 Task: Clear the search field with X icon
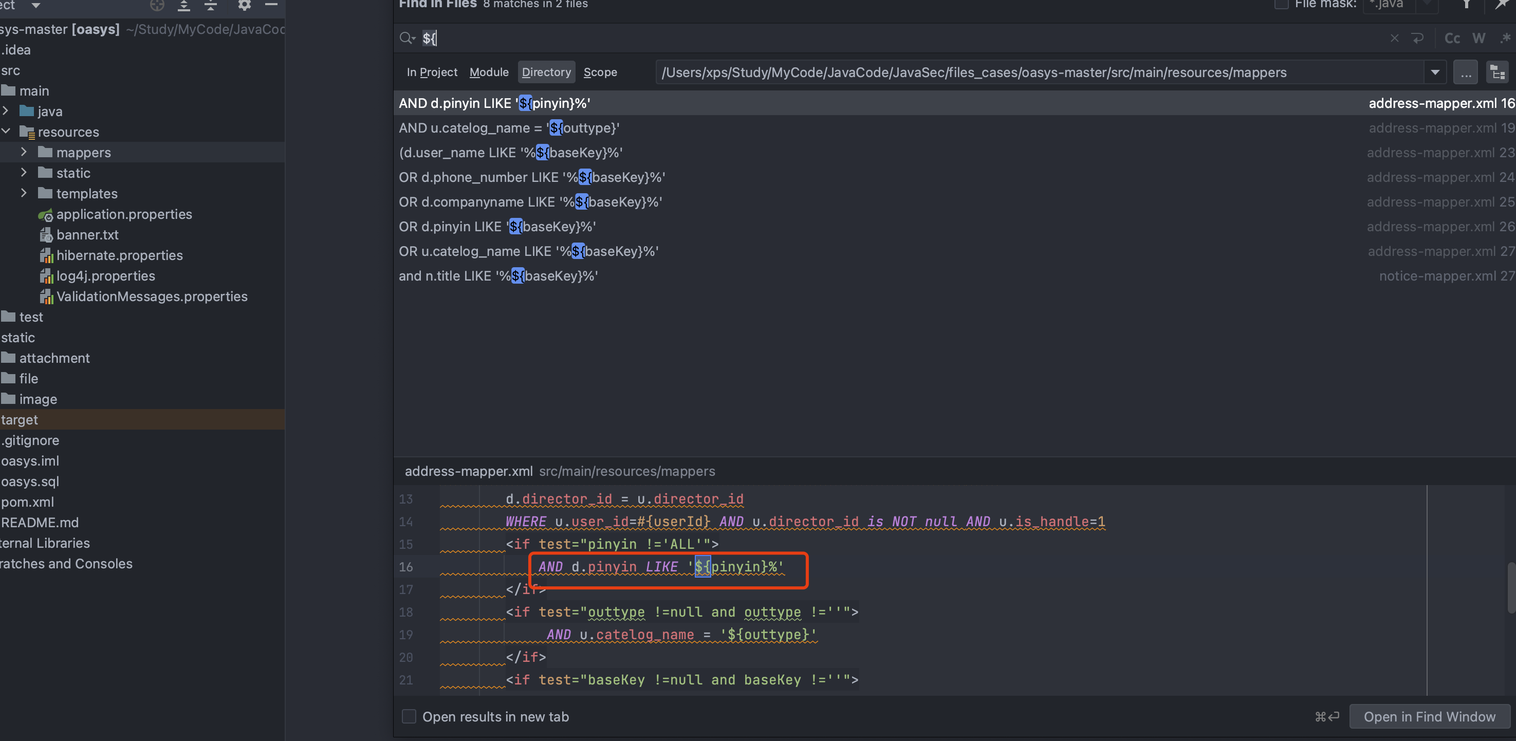point(1394,39)
